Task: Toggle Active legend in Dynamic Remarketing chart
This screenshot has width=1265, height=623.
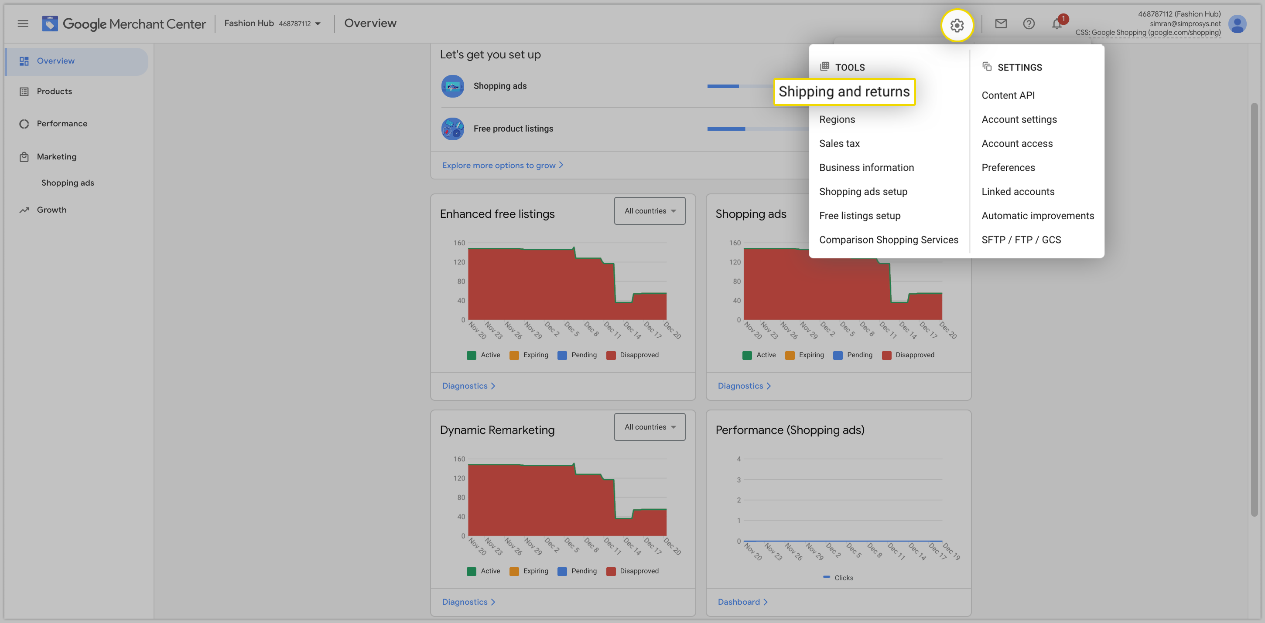Action: point(483,571)
